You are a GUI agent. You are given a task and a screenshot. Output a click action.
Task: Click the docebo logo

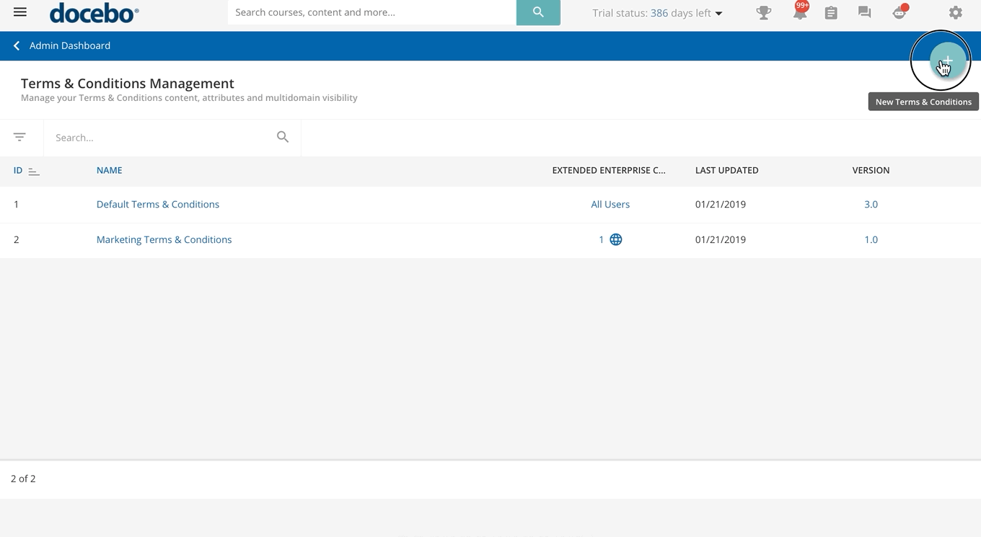[94, 13]
